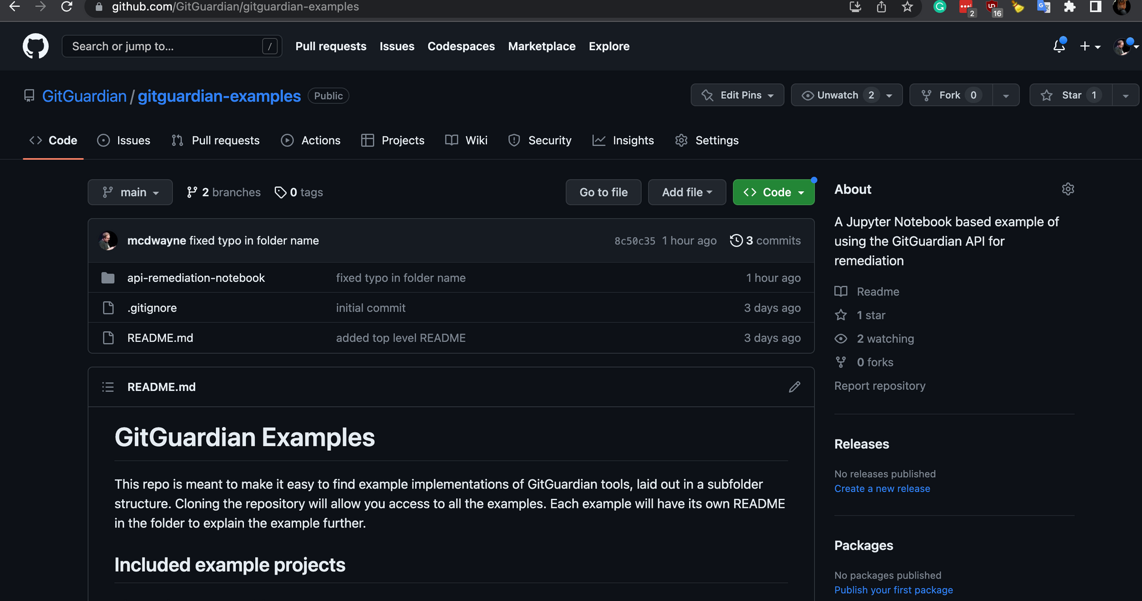Focus the Search or jump to field
Screen dimensions: 1142x601
tap(172, 46)
